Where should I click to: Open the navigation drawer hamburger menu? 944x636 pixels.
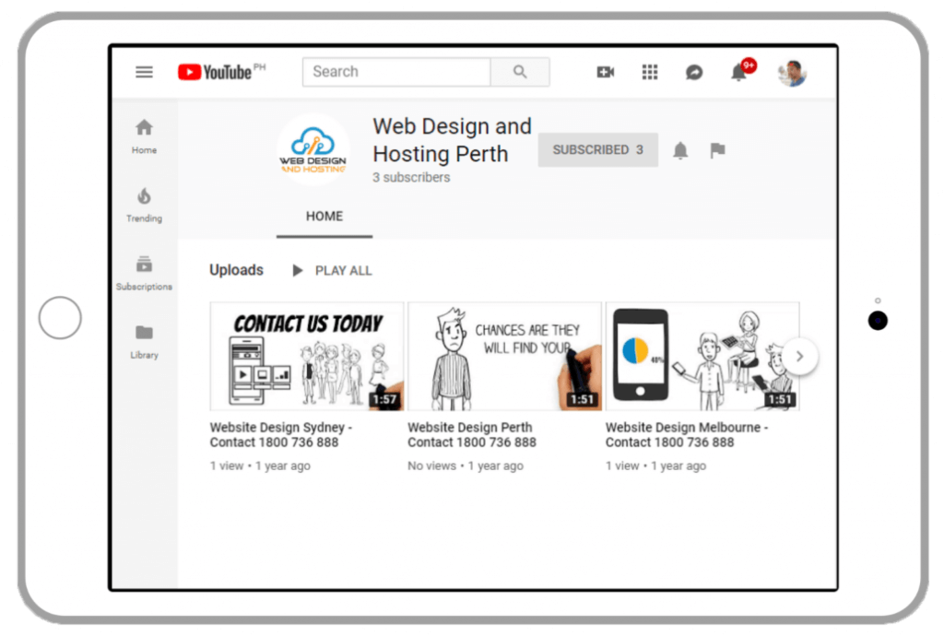tap(144, 71)
